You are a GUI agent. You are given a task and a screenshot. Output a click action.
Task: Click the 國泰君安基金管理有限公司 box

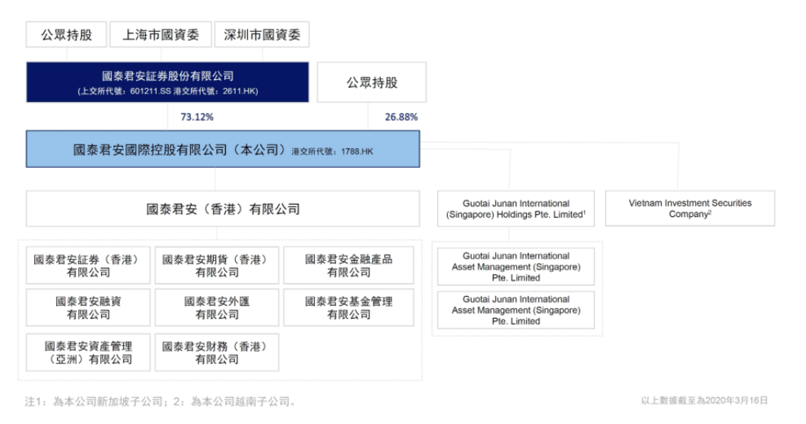(348, 307)
